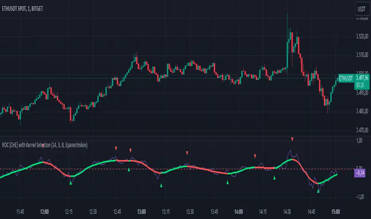
Task: Click the 3.520,00 price scale label
Action: [x=362, y=36]
